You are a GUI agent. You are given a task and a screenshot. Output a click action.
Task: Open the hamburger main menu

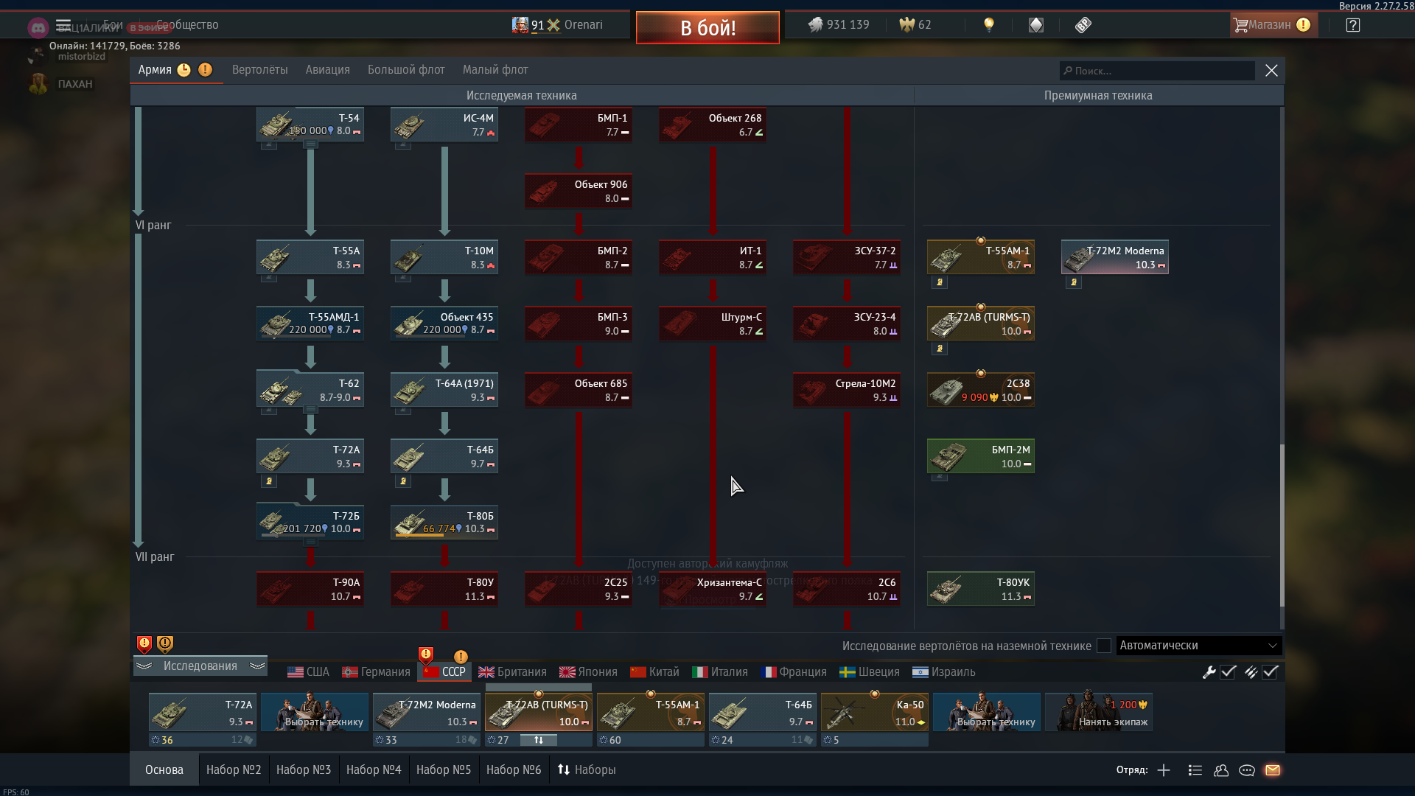63,25
